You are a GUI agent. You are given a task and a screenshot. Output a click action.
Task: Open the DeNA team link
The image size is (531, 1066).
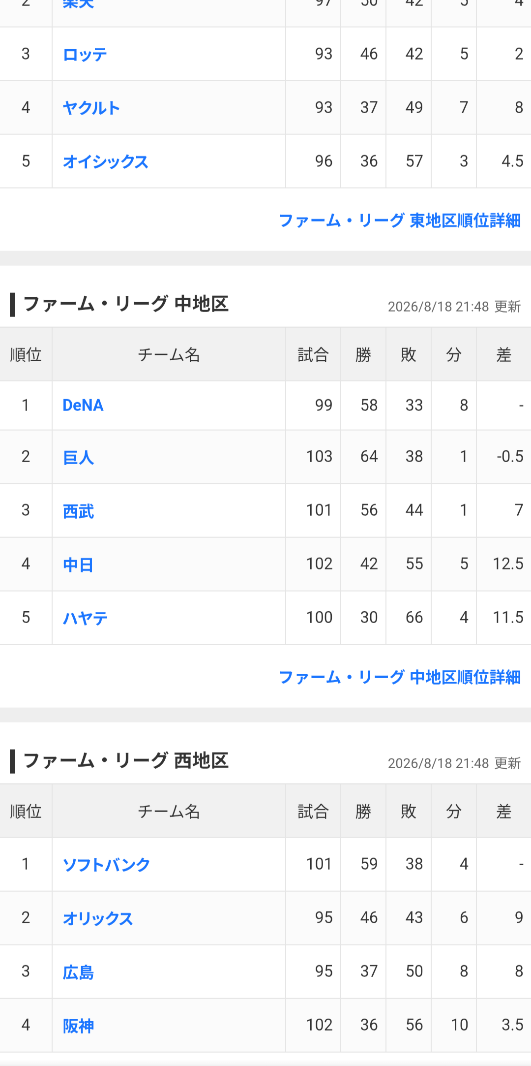point(83,406)
